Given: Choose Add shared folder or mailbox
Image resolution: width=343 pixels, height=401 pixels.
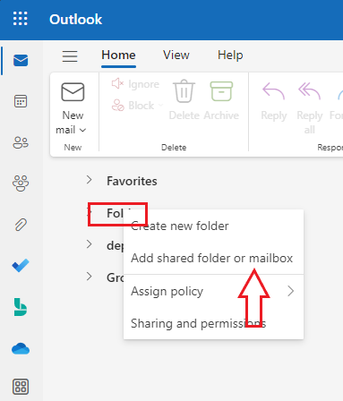Looking at the screenshot, I should (213, 259).
